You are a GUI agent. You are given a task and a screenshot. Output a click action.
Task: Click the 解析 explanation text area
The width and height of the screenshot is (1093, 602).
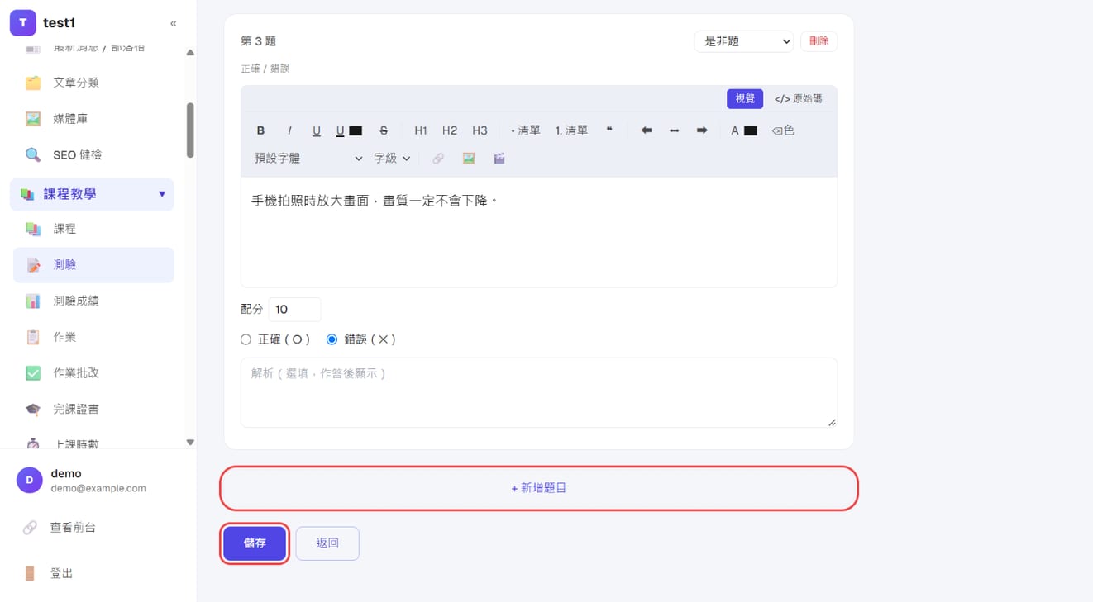[539, 392]
